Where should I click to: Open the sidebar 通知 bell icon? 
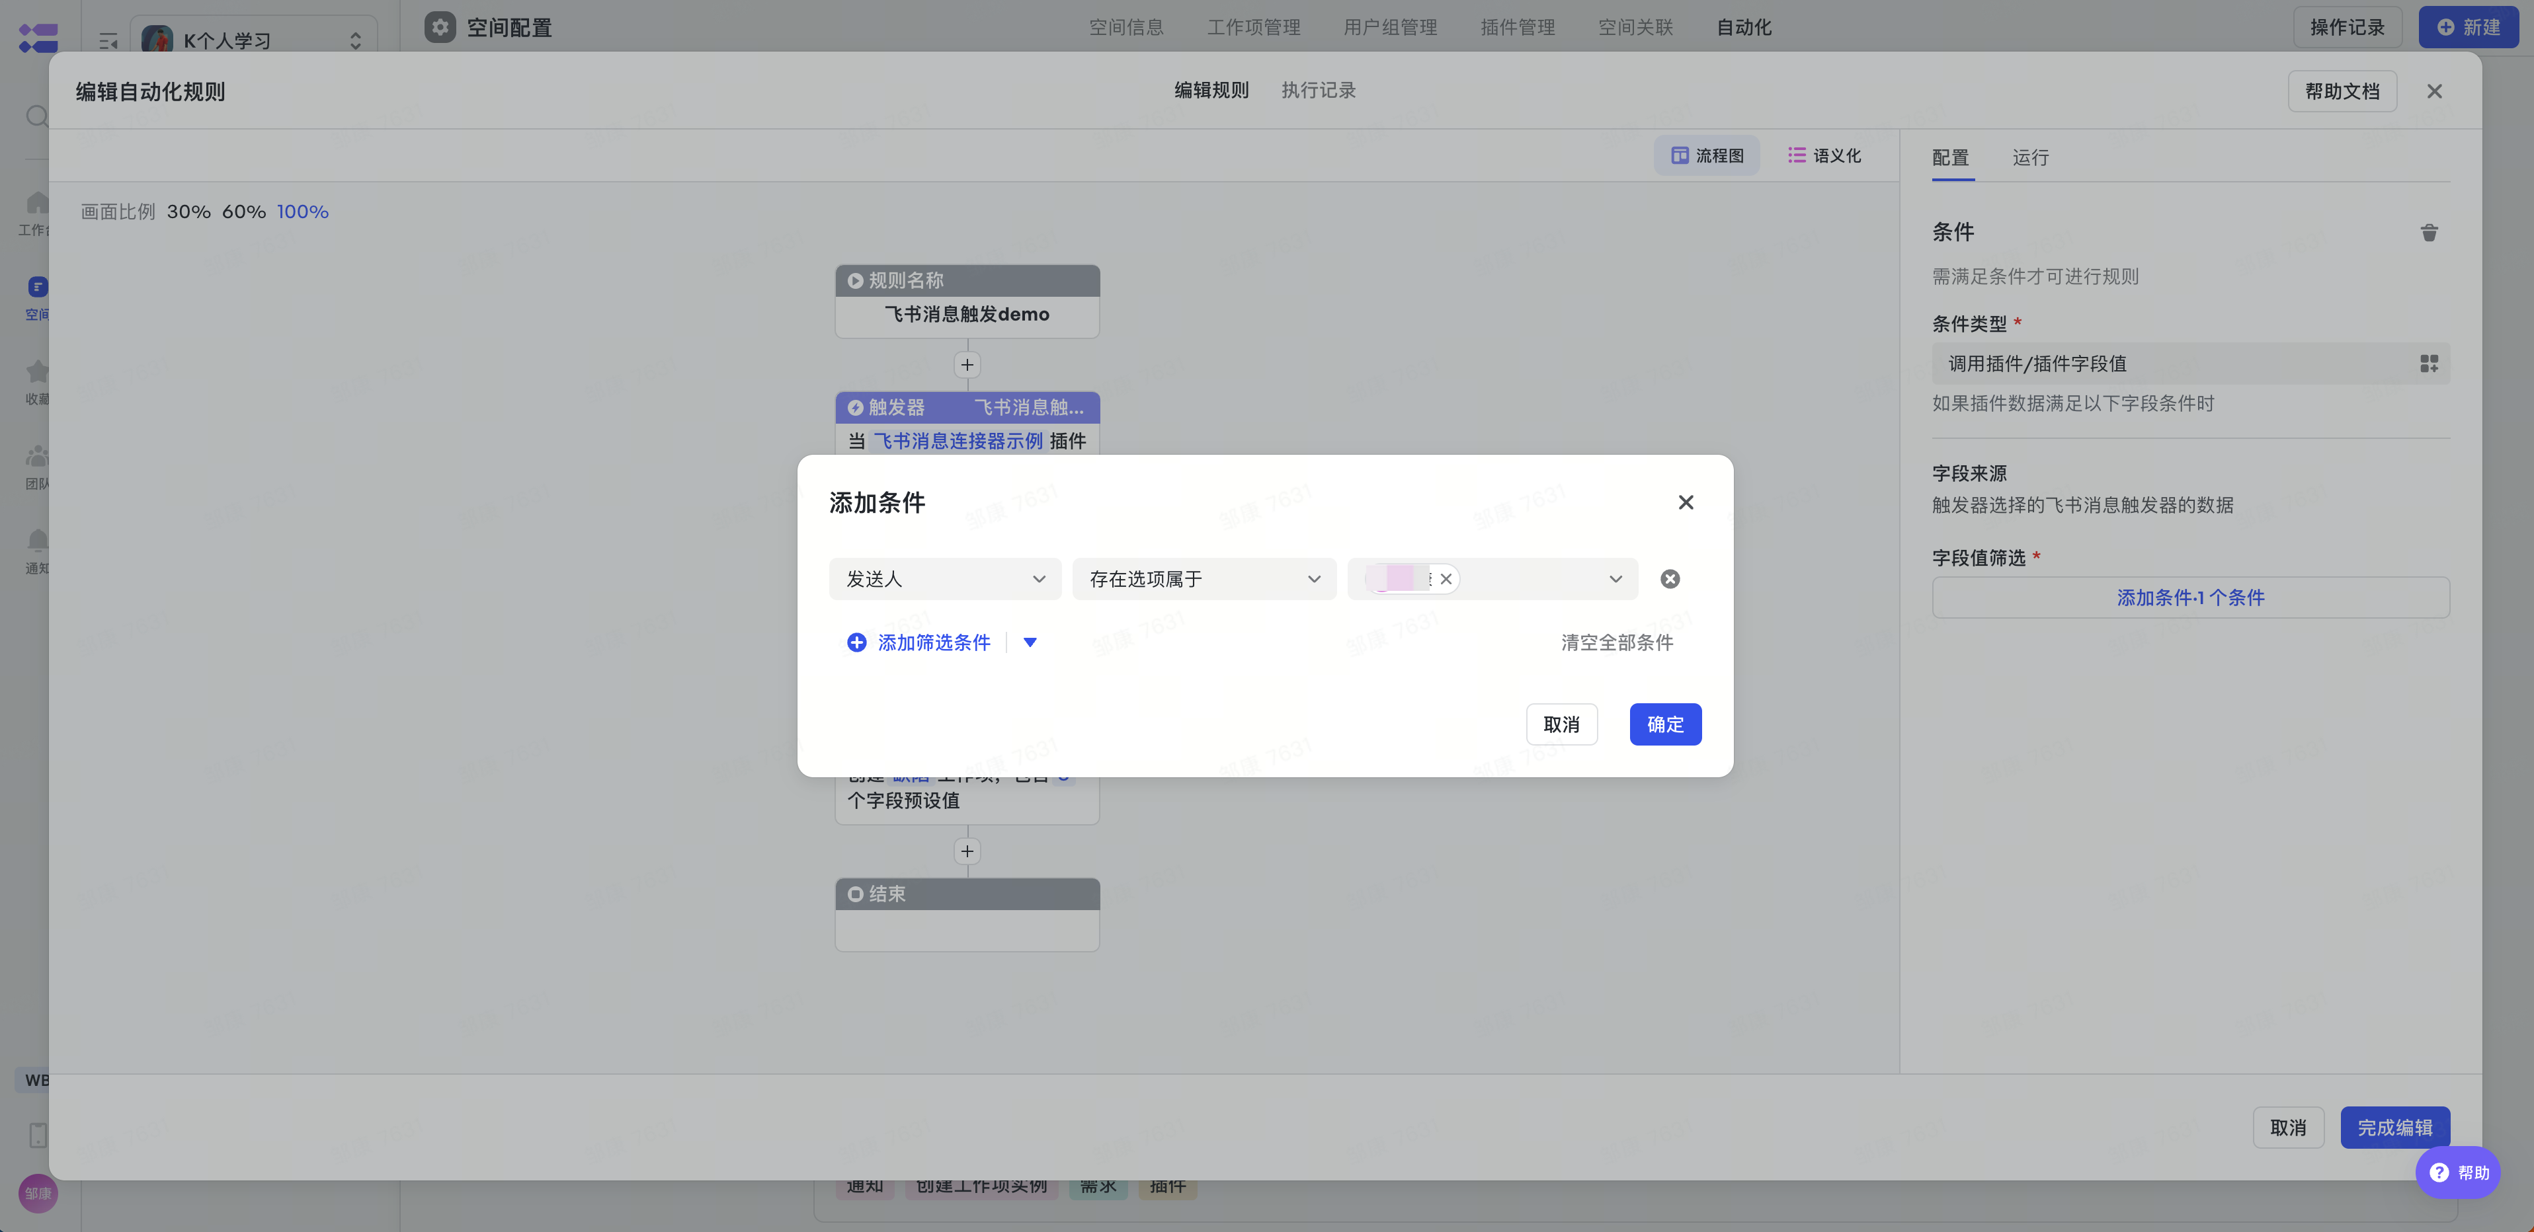point(38,541)
